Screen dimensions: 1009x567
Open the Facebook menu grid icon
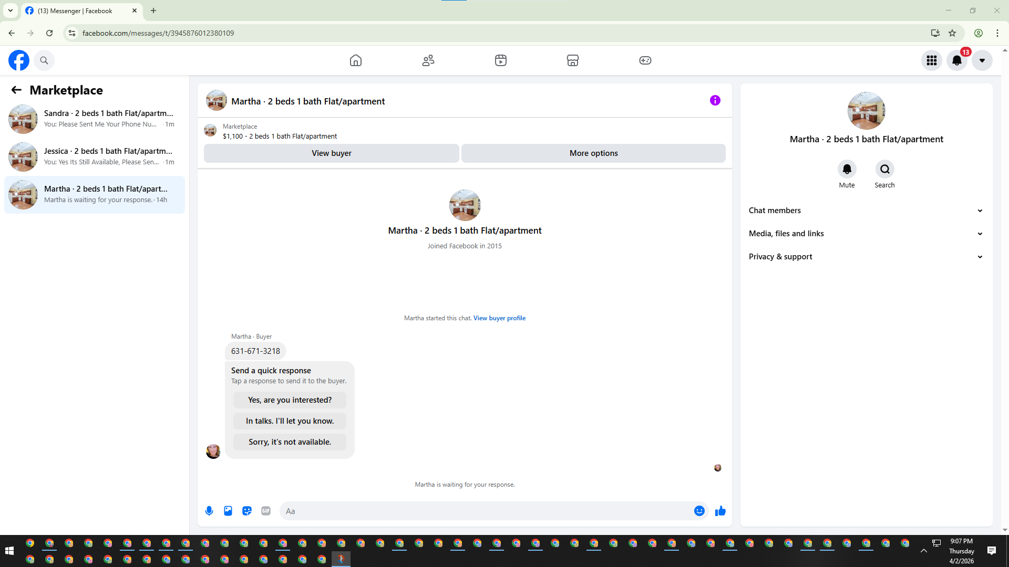click(932, 60)
